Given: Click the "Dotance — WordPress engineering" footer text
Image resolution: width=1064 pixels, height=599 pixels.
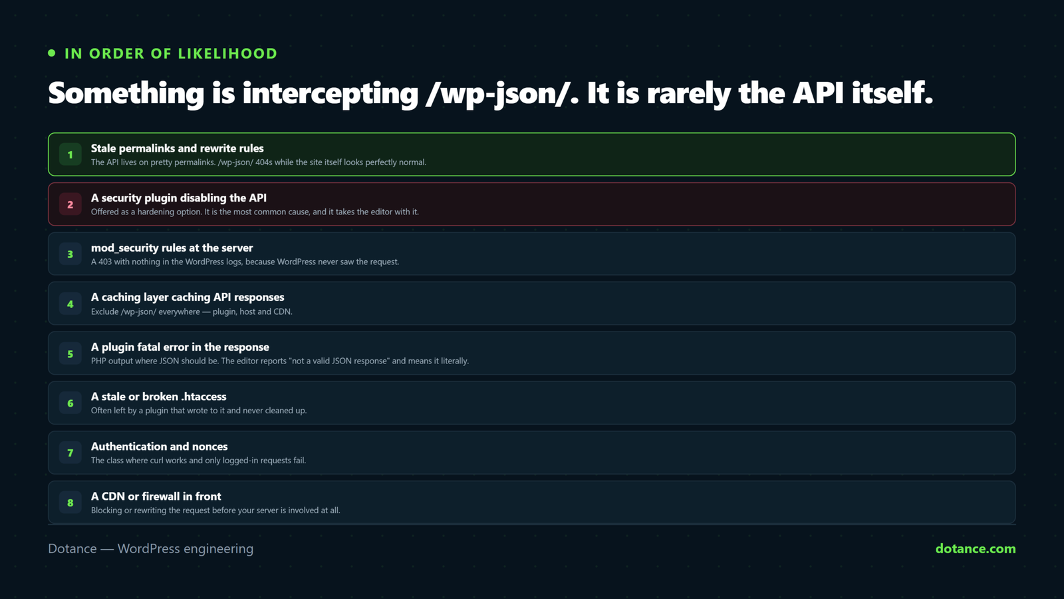Looking at the screenshot, I should pyautogui.click(x=150, y=548).
